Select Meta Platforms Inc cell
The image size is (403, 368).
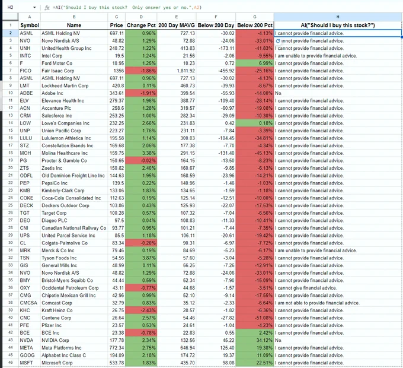pyautogui.click(x=74, y=348)
